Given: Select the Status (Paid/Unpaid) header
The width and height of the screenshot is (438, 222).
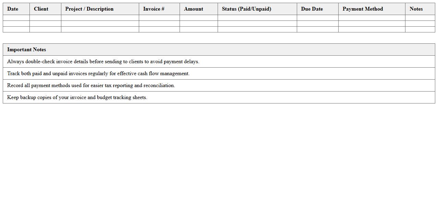Looking at the screenshot, I should pyautogui.click(x=246, y=9).
